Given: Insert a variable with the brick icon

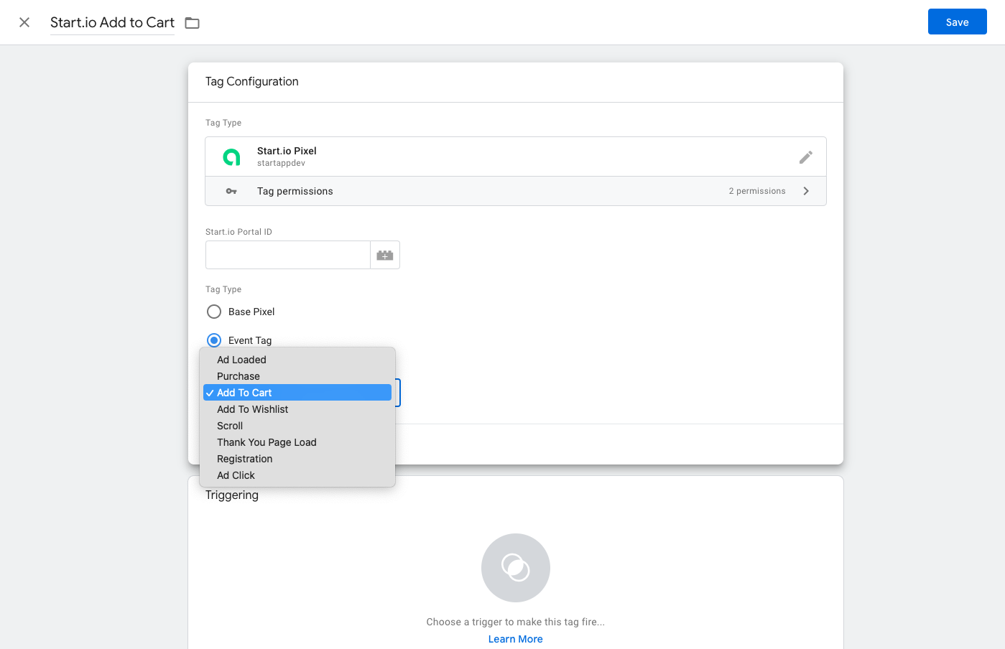Looking at the screenshot, I should pos(385,255).
